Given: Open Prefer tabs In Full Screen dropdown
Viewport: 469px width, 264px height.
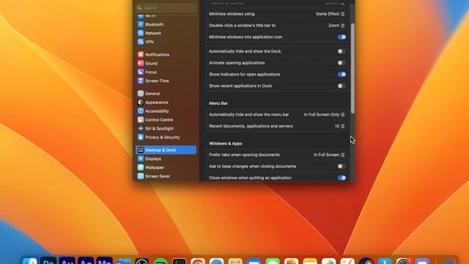Looking at the screenshot, I should [x=329, y=155].
